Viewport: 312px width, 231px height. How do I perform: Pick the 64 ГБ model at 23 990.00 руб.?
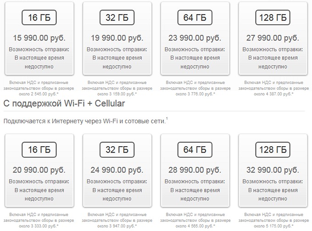point(195,18)
